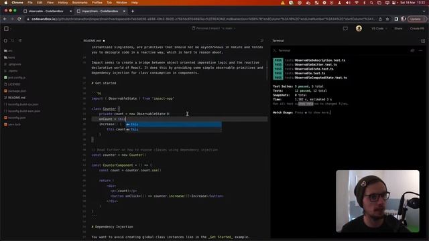Click the Create PR button
This screenshot has height=241, width=429.
(417, 28)
